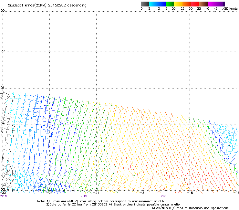Screen dimensions: 239x210
Task: Click the longitude label '-24'
Action: tap(96, 193)
